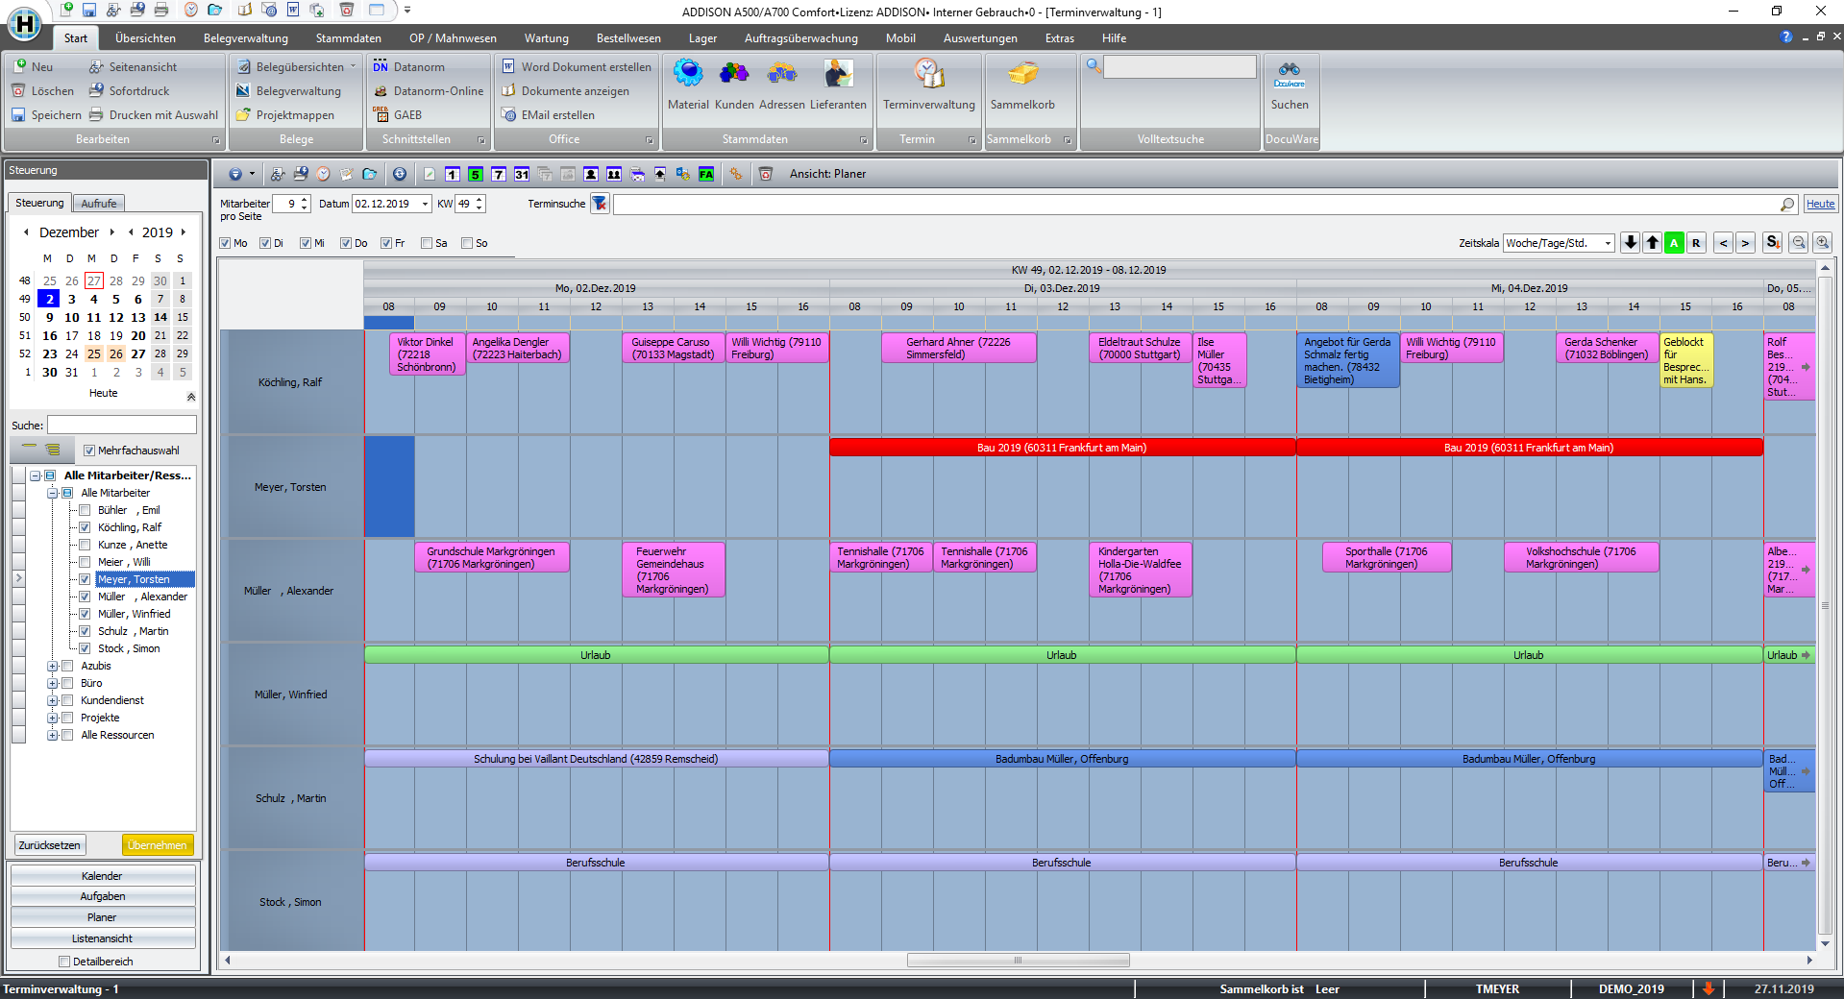
Task: Enable the Sa weekday checkbox
Action: pyautogui.click(x=427, y=243)
